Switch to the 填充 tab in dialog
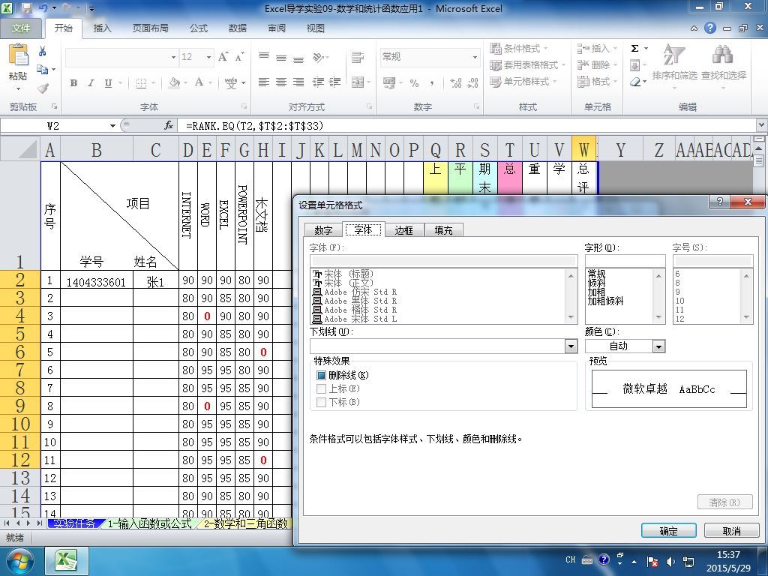 pyautogui.click(x=443, y=229)
